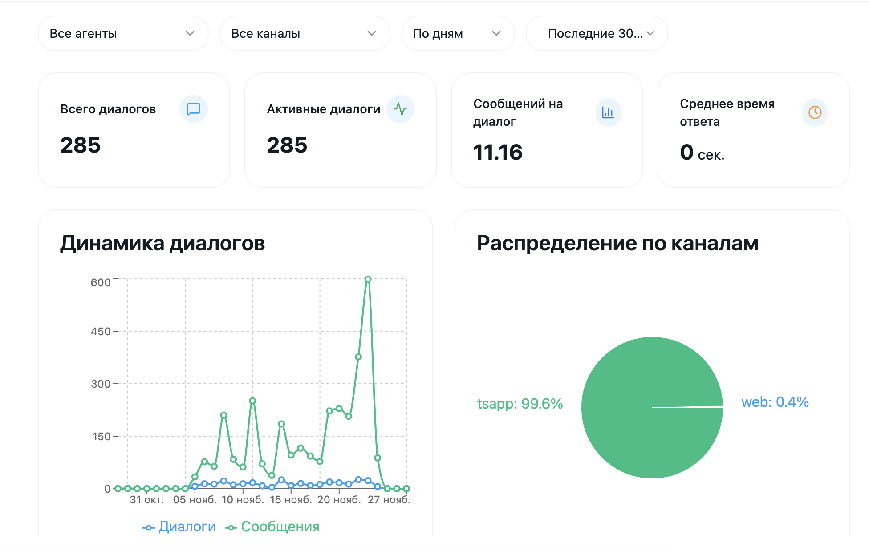This screenshot has height=554, width=869.
Task: Click the bar chart icon on Сообщений на диалог card
Action: point(608,112)
